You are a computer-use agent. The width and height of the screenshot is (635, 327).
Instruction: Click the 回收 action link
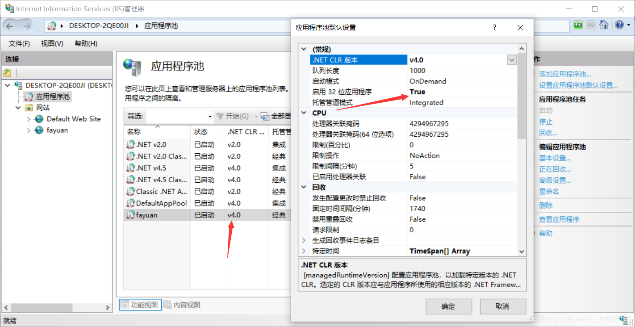[548, 133]
